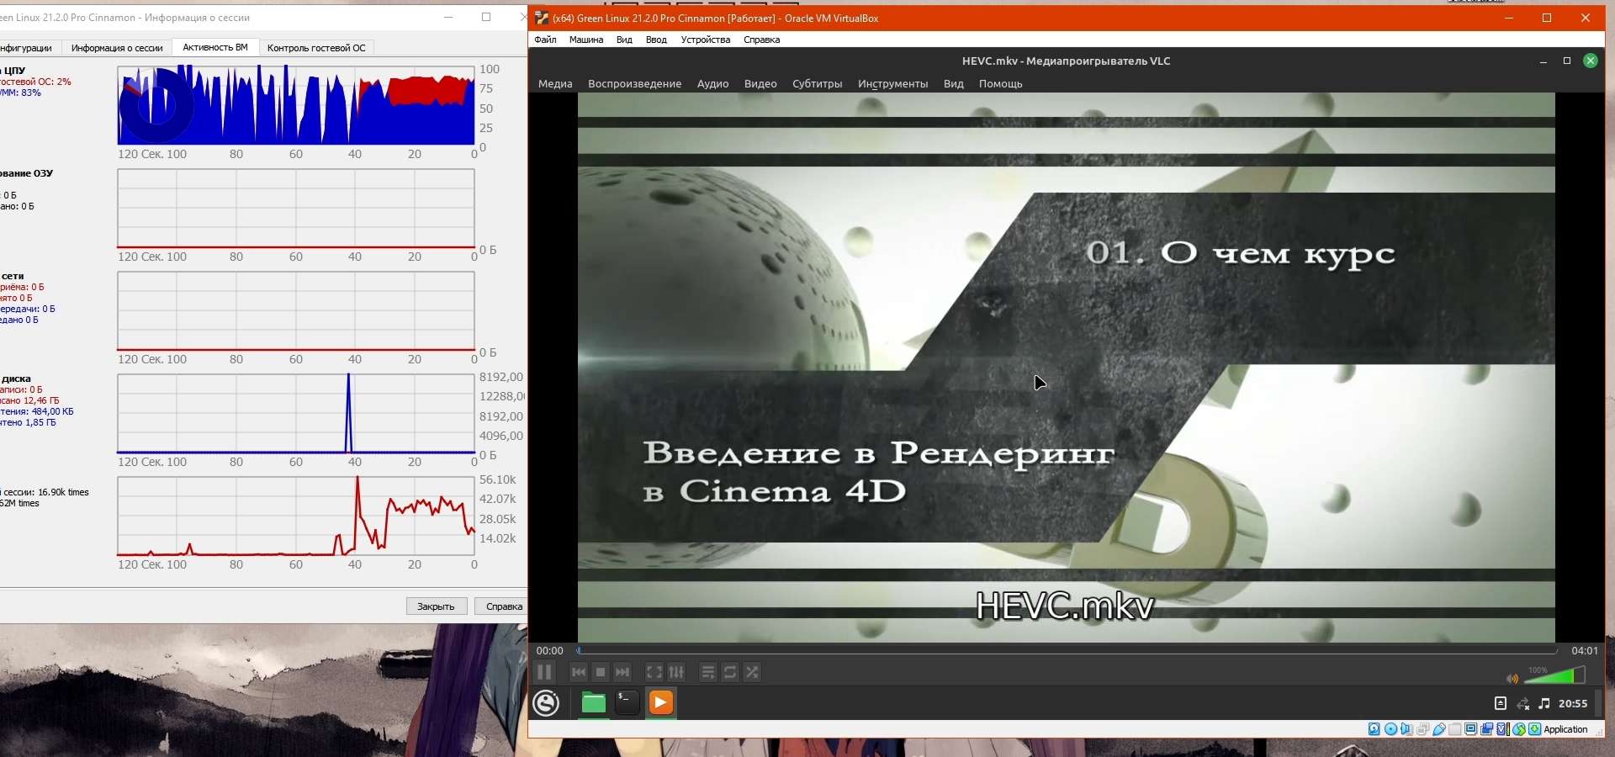The height and width of the screenshot is (757, 1615).
Task: Open VirtualBox 'Машина' menu
Action: [586, 40]
